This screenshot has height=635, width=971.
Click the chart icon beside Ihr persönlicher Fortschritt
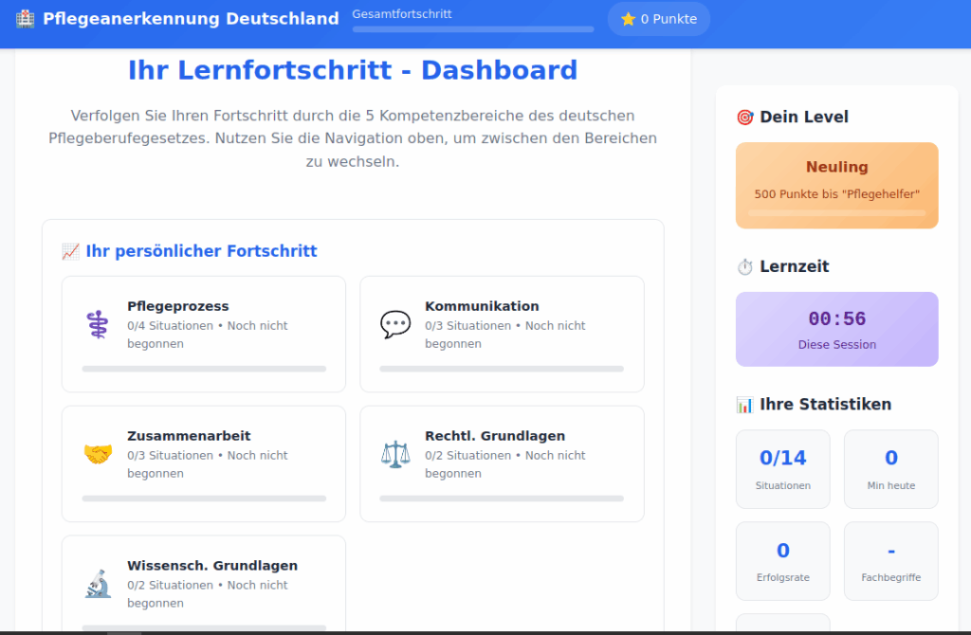pyautogui.click(x=70, y=251)
